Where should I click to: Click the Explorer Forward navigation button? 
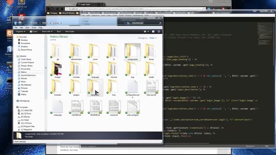tap(20, 23)
